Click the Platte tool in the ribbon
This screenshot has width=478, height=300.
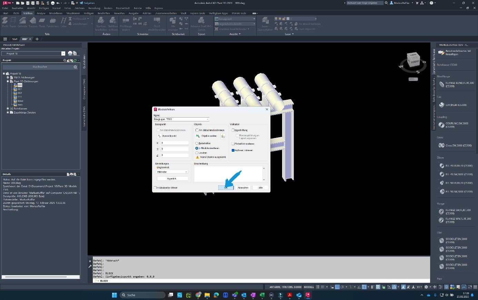click(42, 22)
